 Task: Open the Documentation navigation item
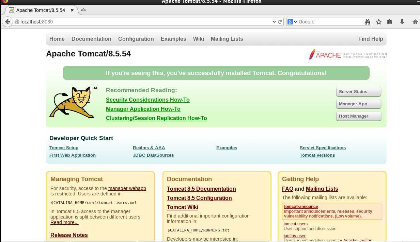coord(91,39)
